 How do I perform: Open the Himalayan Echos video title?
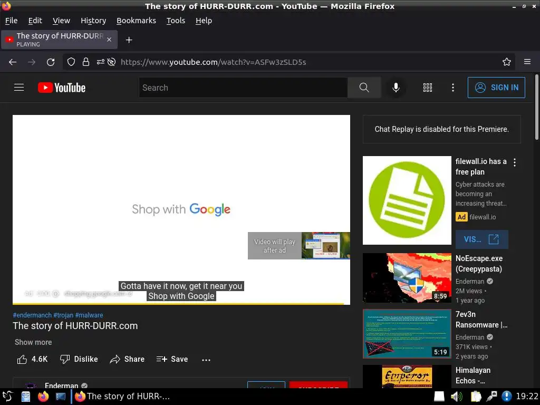tap(473, 375)
